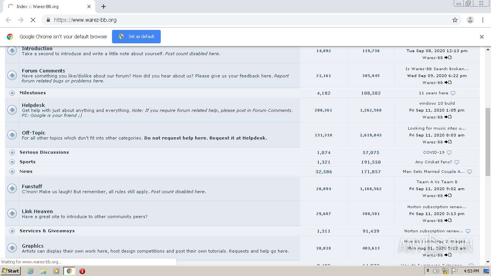Screen dimensions: 491x276
Task: Open the 'Team A Vs Team B' topic
Action: tap(437, 182)
